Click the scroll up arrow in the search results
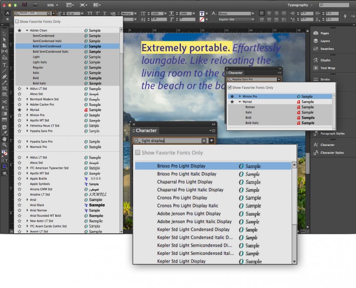Image resolution: width=356 pixels, height=288 pixels. coord(294,165)
